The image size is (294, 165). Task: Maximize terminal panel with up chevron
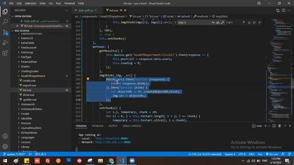pos(285,126)
